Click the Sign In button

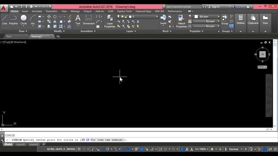click(214, 7)
